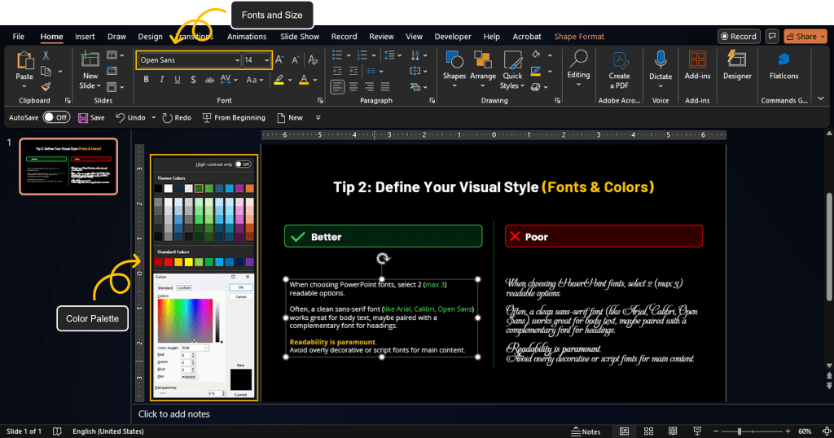Screen dimensions: 834x438
Task: Click Create a PDF in Acrobat group
Action: [x=619, y=68]
